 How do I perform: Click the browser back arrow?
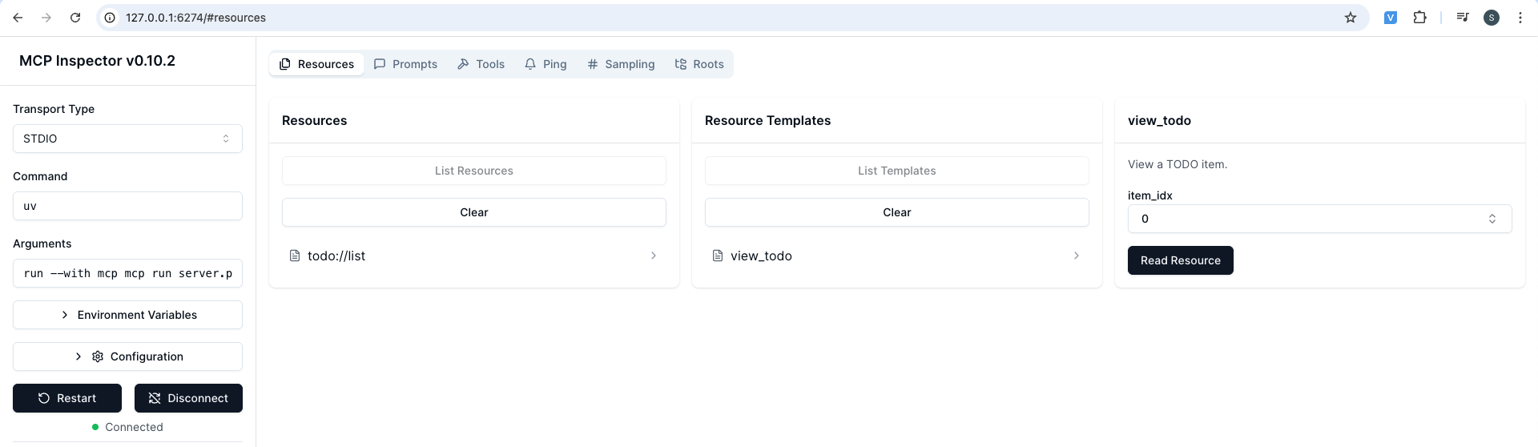[18, 18]
